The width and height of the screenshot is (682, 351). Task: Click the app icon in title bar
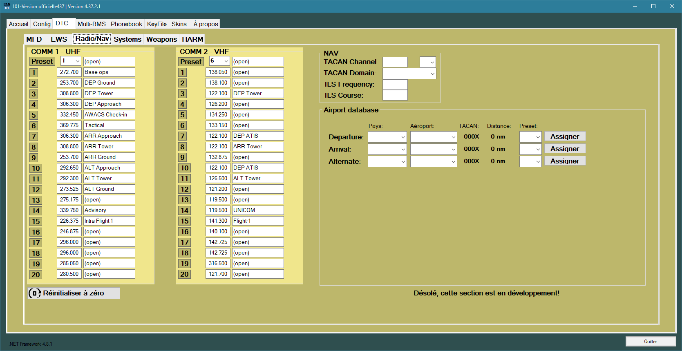pos(7,6)
